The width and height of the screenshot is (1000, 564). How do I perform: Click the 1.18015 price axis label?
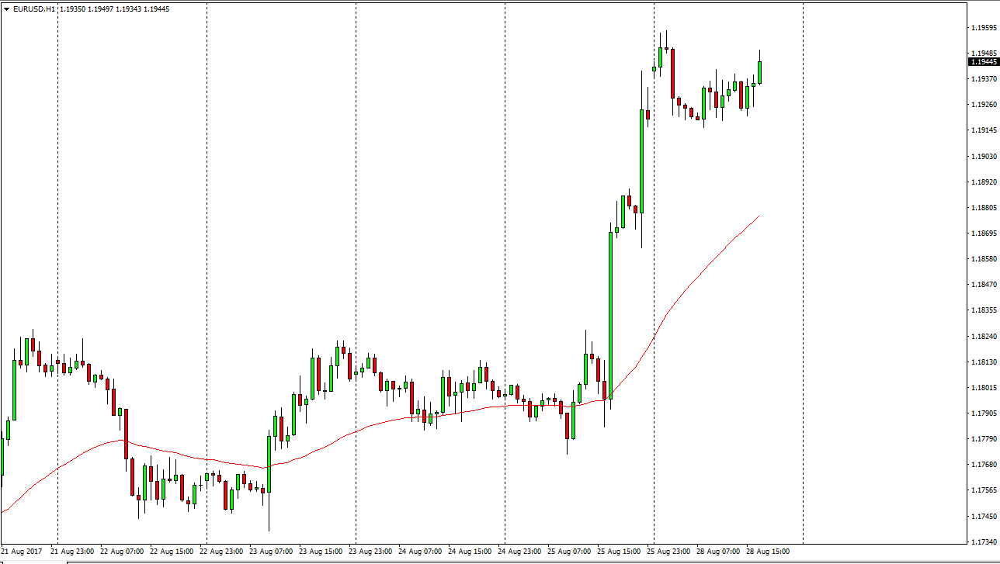983,388
